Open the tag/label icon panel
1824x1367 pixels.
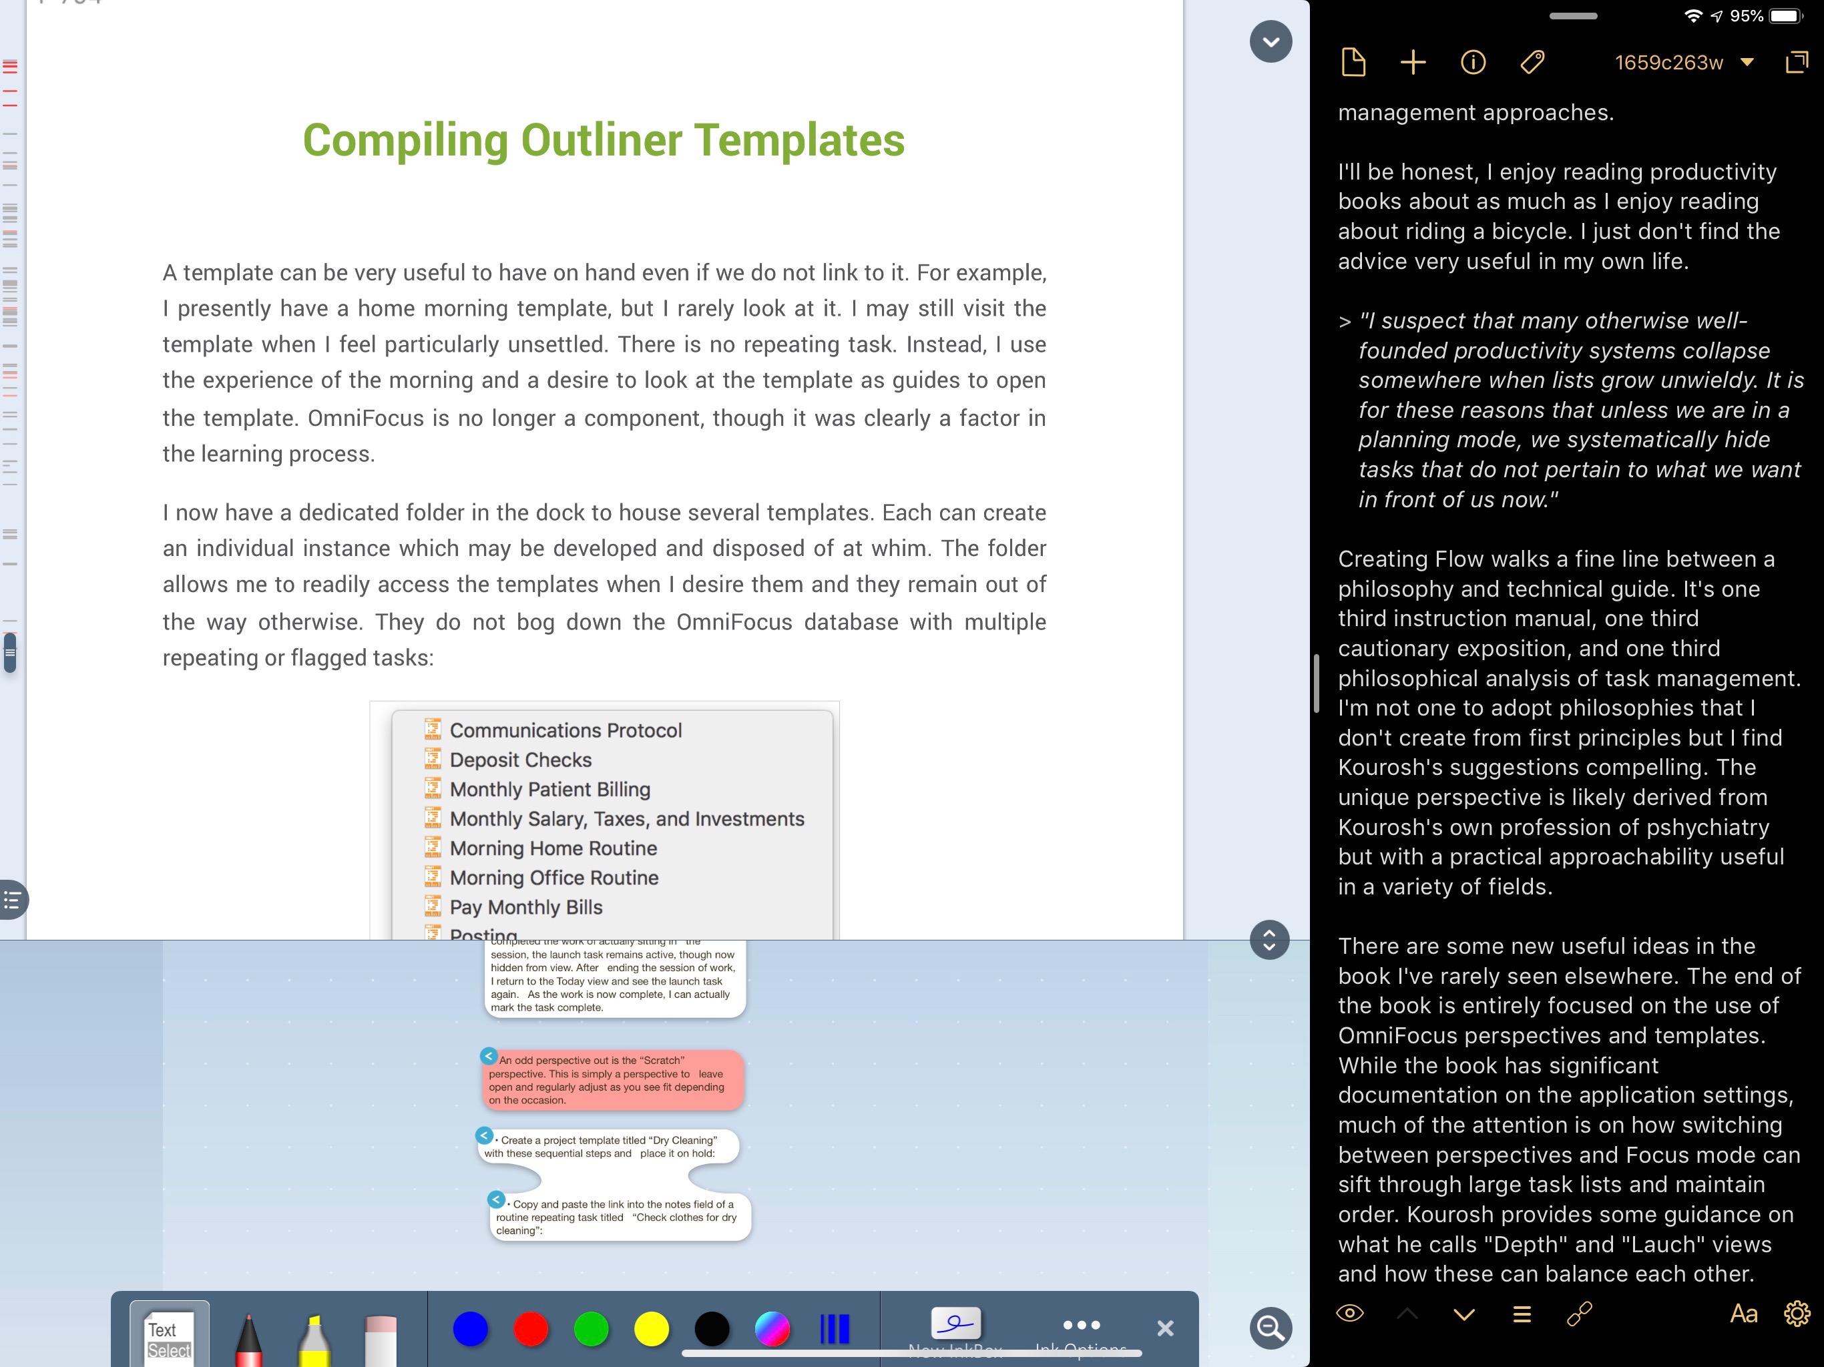coord(1532,62)
